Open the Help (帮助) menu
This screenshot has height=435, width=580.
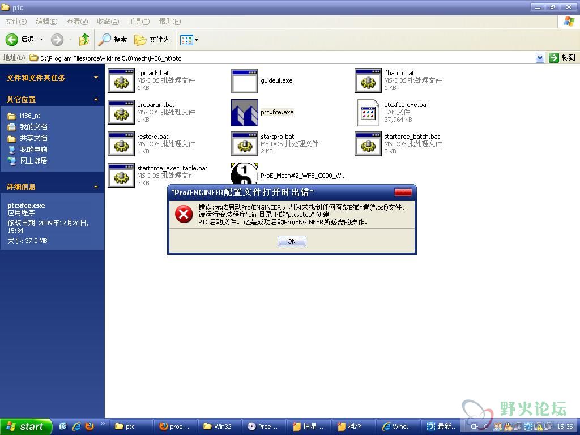click(170, 22)
